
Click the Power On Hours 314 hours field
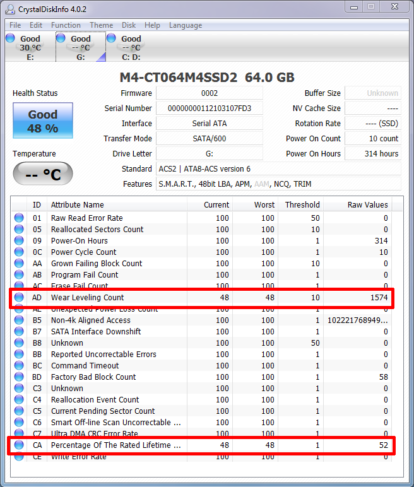[x=373, y=154]
